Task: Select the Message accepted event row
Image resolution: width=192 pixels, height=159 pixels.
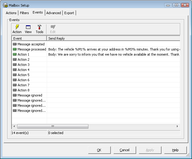Action: click(31, 44)
